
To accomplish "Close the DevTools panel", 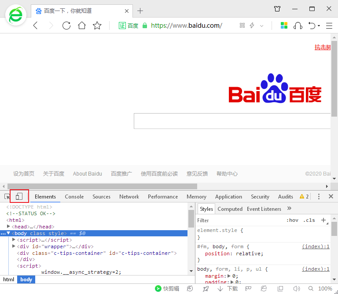I will click(x=331, y=196).
